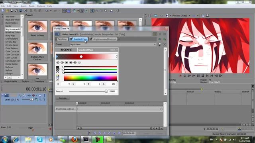Screen dimensions: 255x143
Task: Click the Amount value field 1.0000
Action: point(112,91)
